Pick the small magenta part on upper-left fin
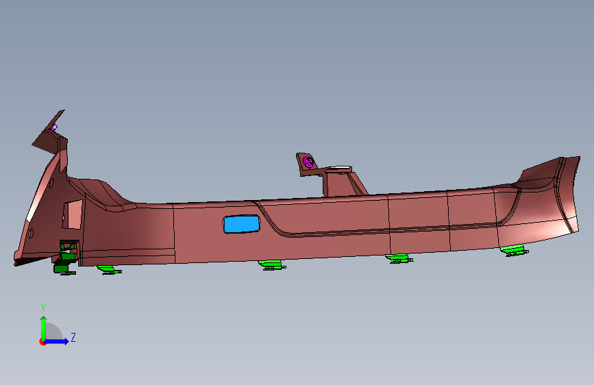 pos(54,127)
